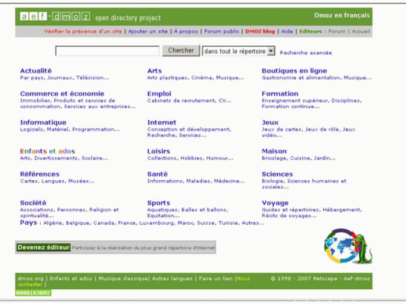Open the Formation category
This screenshot has height=304, width=406.
280,93
